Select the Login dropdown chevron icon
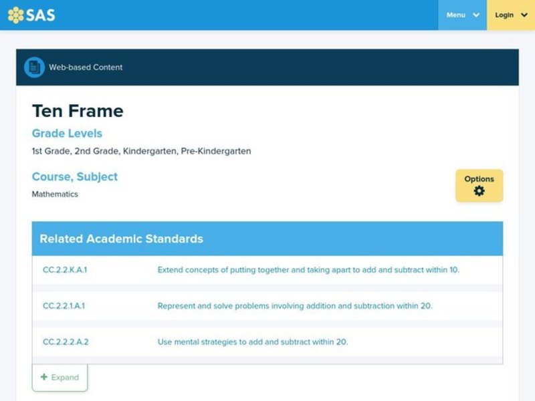Screen dimensions: 535x401 click(x=524, y=15)
